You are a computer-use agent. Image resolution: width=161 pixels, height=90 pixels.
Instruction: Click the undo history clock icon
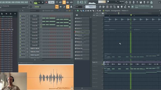point(126,2)
